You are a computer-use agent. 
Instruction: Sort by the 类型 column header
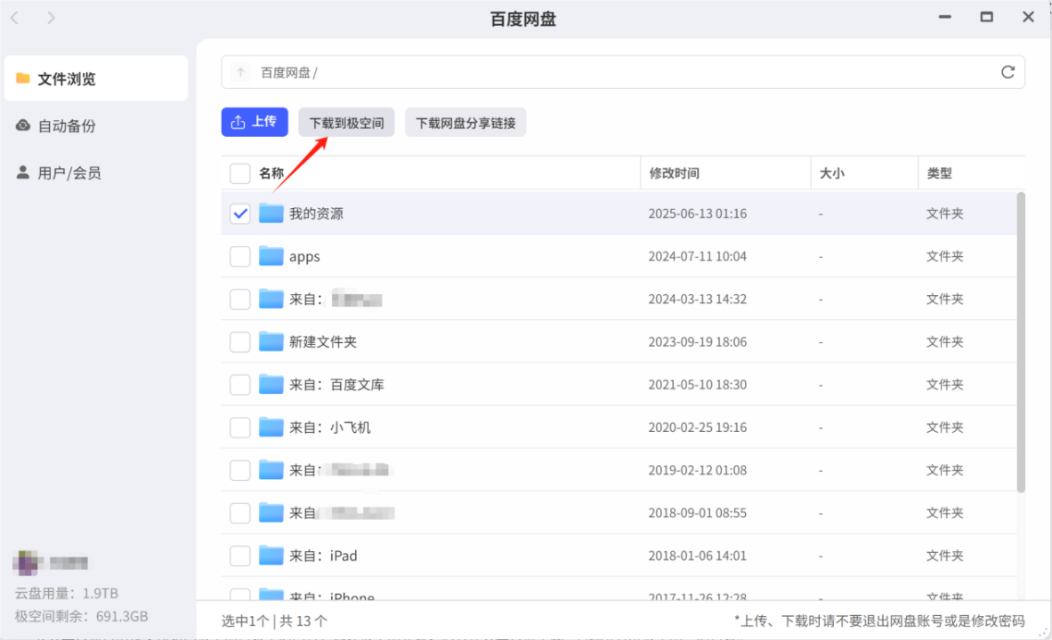coord(939,173)
